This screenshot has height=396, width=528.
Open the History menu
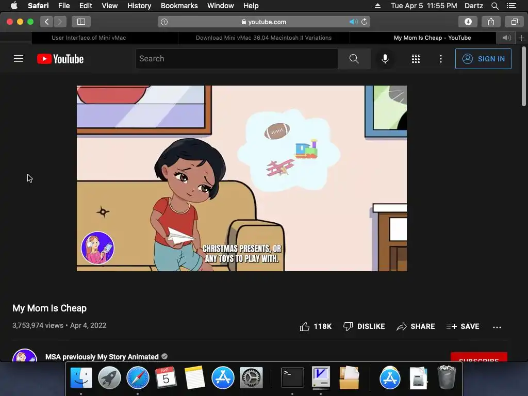pos(139,6)
